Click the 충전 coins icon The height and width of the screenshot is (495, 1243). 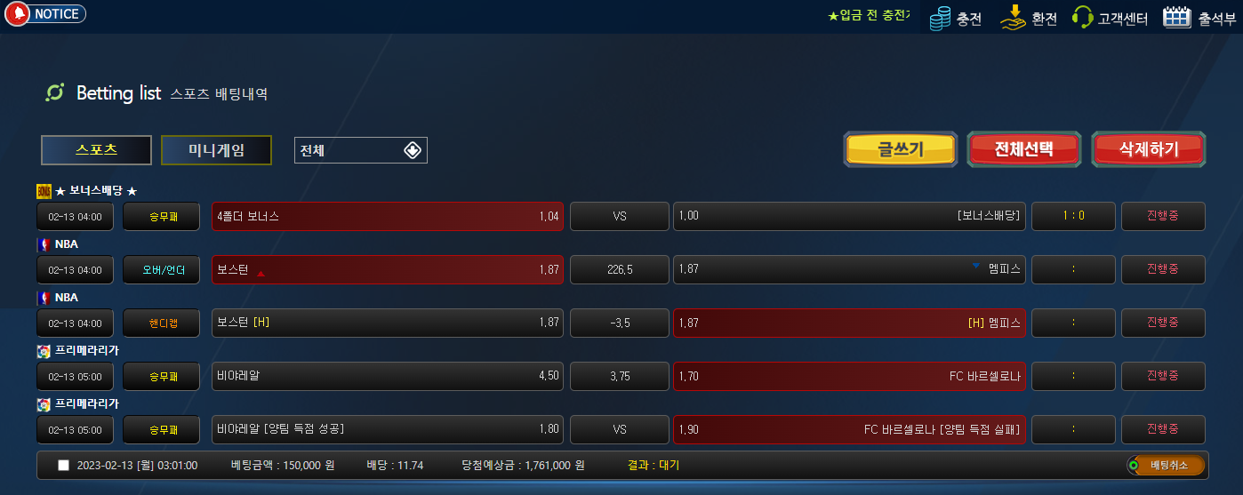coord(941,18)
